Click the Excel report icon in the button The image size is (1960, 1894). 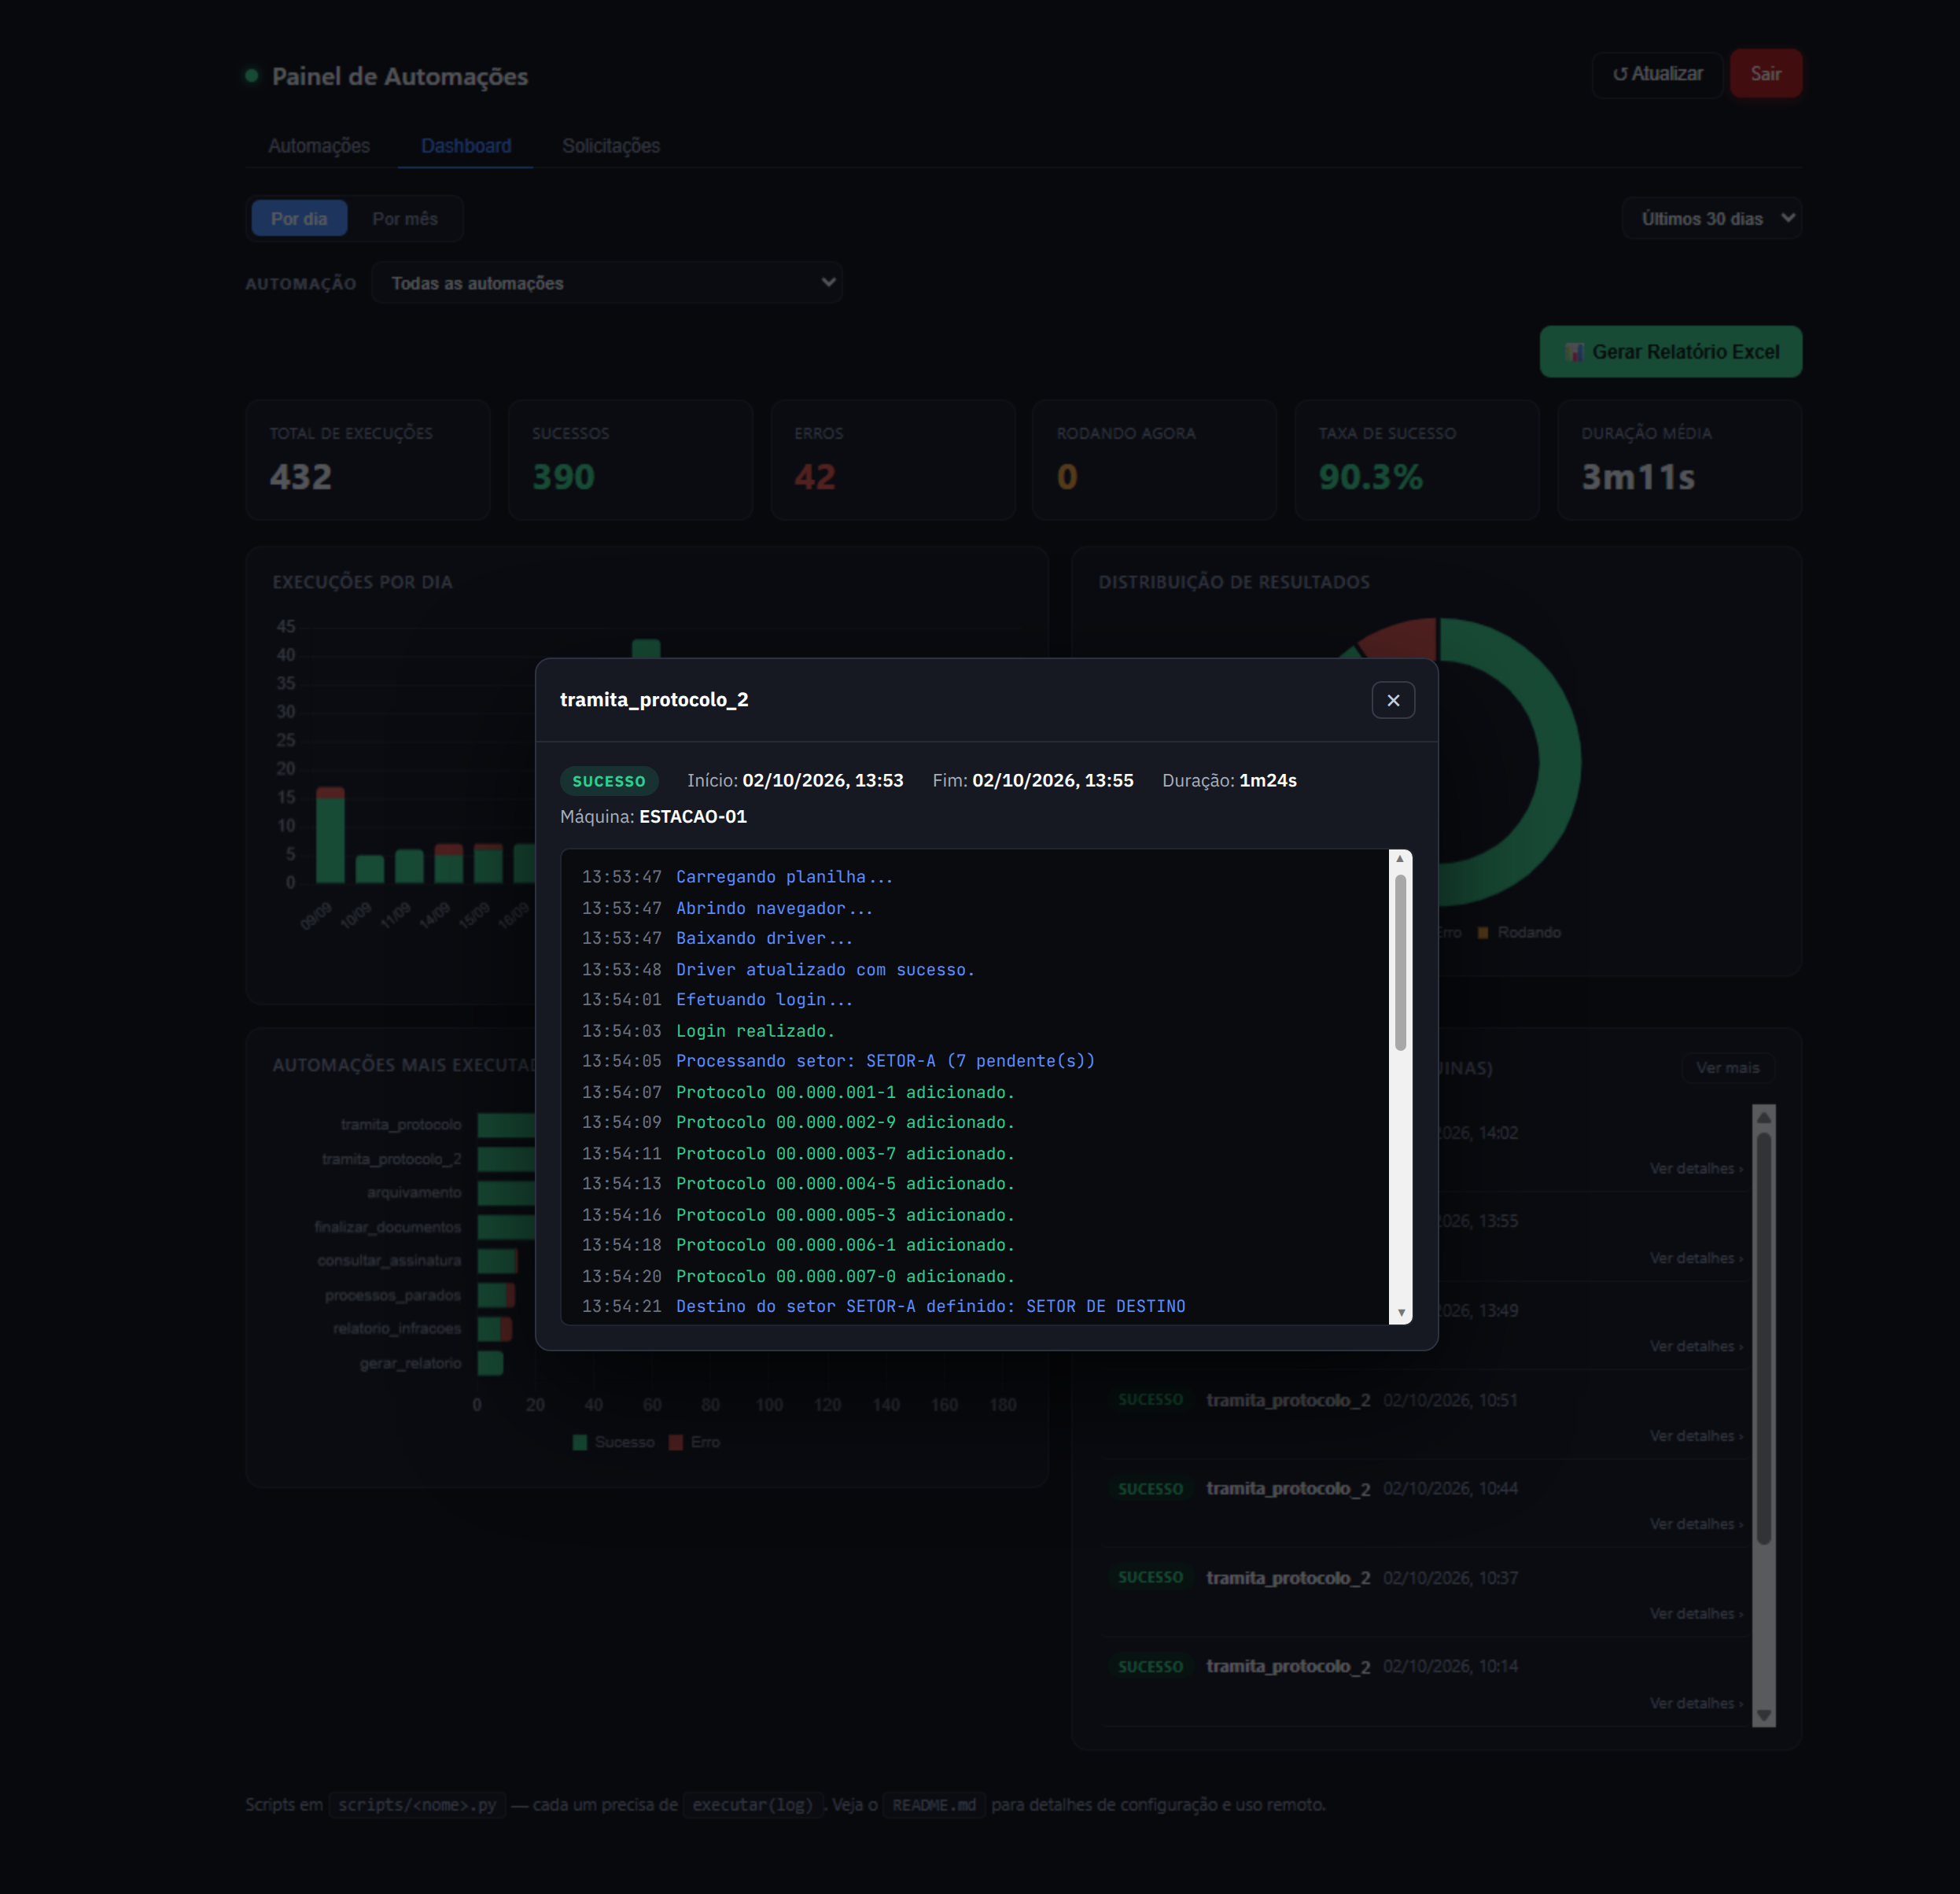pyautogui.click(x=1574, y=352)
